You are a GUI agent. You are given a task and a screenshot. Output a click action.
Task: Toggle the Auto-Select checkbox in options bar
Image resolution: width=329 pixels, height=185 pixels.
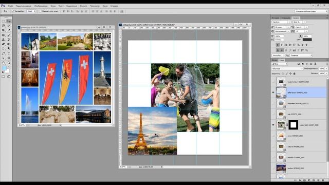(13, 11)
